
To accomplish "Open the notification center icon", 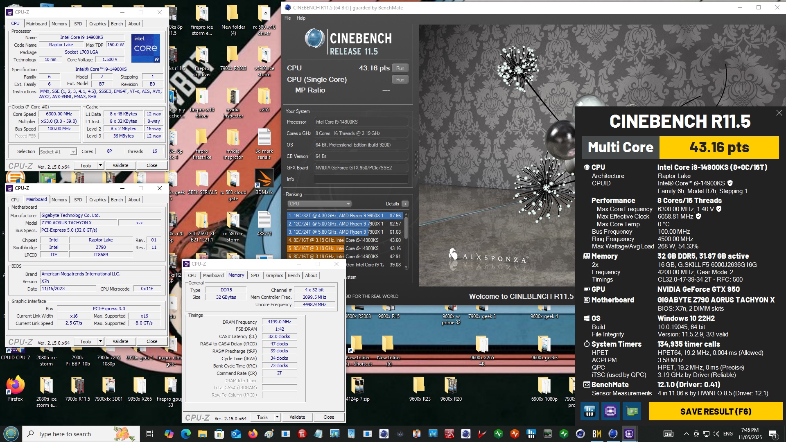I will pyautogui.click(x=773, y=434).
